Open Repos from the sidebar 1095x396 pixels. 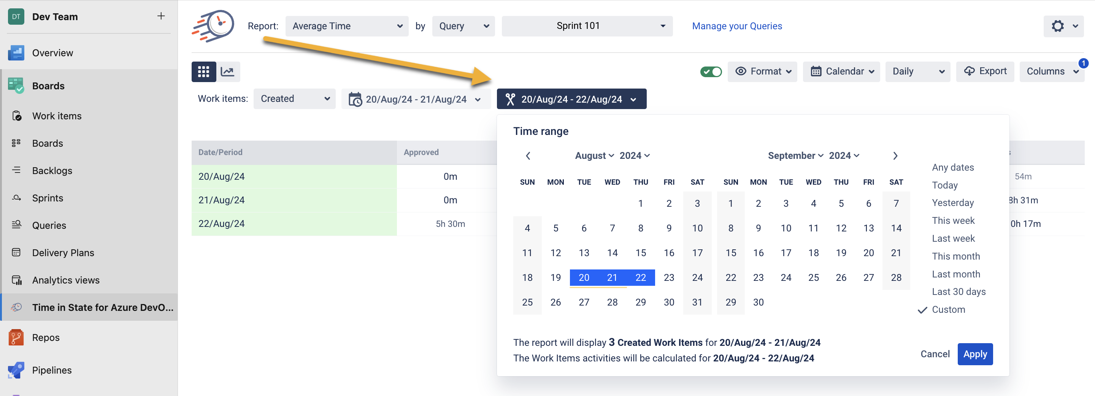[46, 337]
